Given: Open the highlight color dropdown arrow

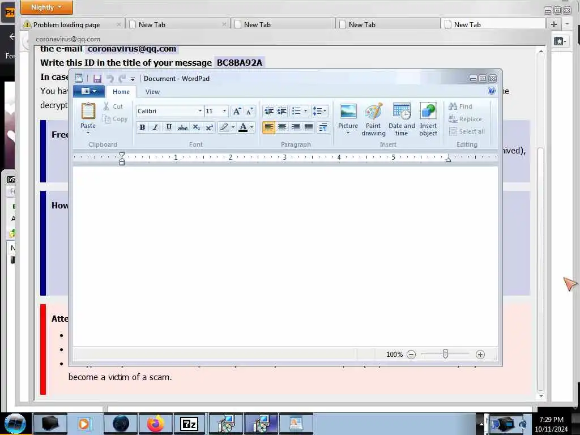Looking at the screenshot, I should [x=233, y=127].
